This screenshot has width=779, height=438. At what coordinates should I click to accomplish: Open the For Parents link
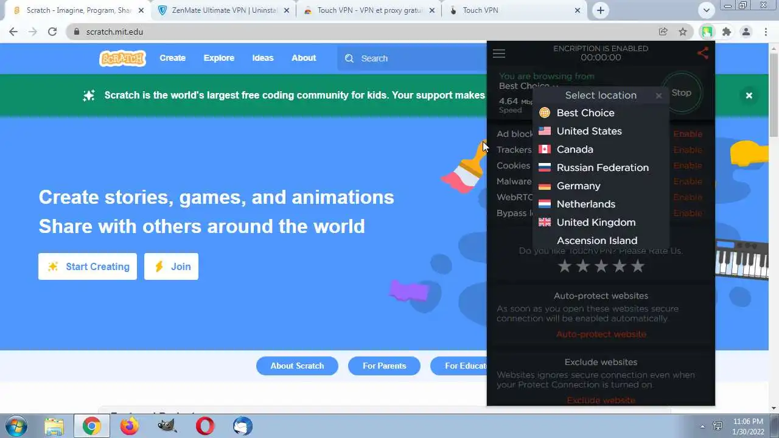click(384, 366)
